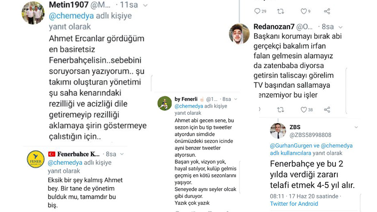
Task: Open Redanozan7 profile avatar
Action: coord(239,33)
